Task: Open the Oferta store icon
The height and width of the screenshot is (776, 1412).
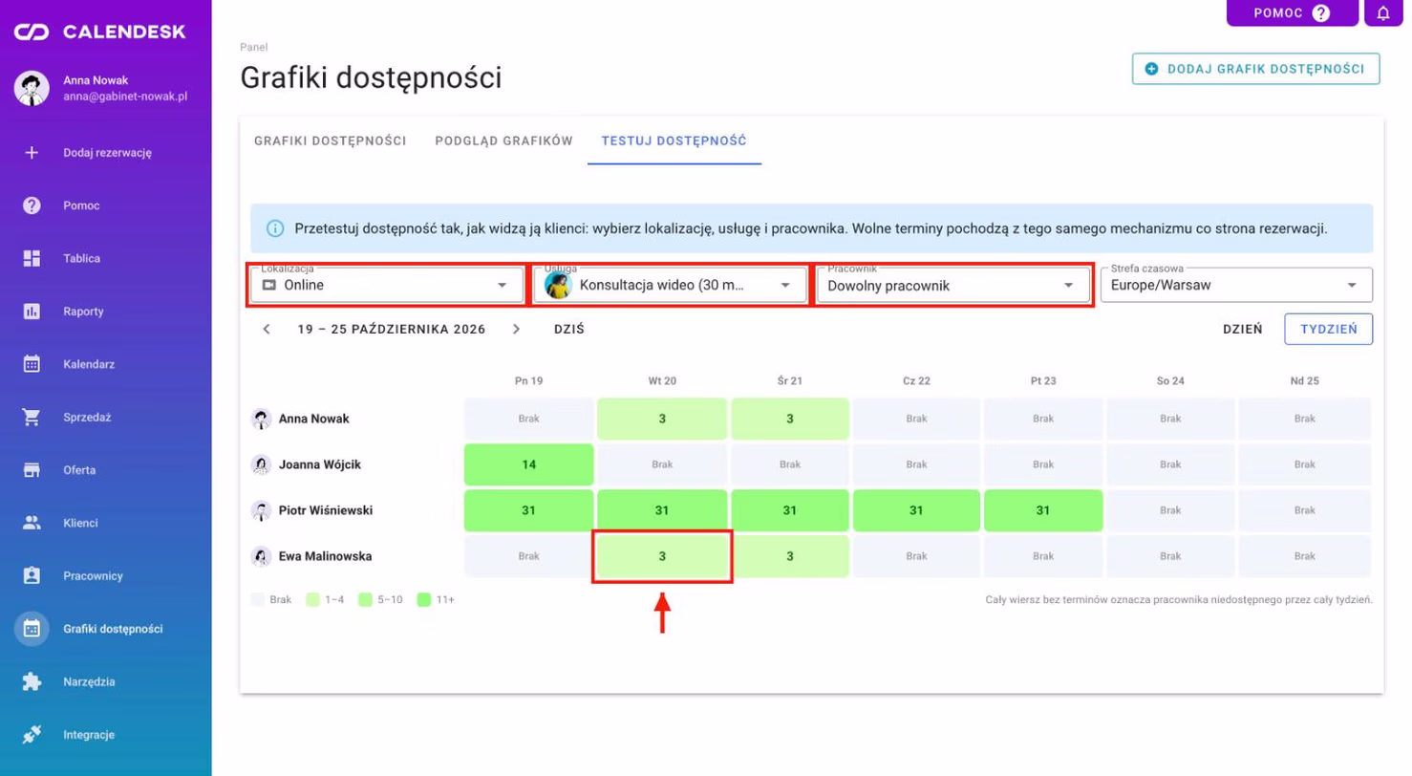Action: pyautogui.click(x=32, y=470)
